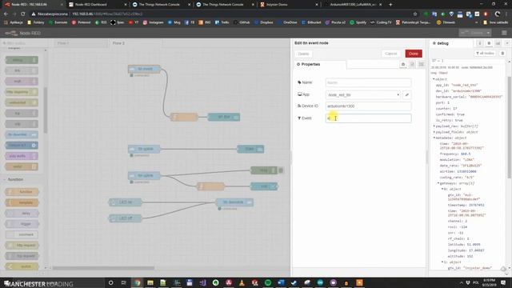Pick the http request node from the palette

(22, 246)
